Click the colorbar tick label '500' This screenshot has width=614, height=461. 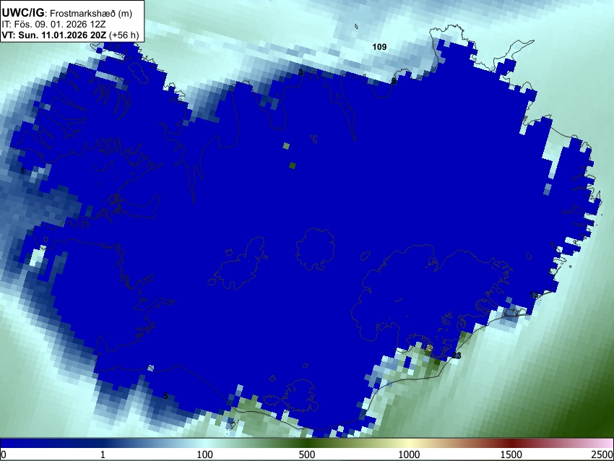pyautogui.click(x=306, y=454)
